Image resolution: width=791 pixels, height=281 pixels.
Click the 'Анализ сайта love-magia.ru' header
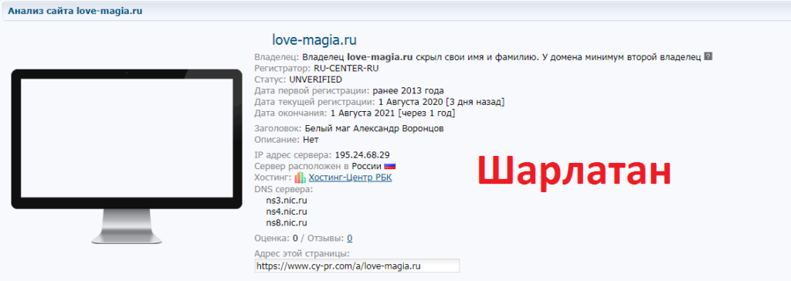click(75, 11)
